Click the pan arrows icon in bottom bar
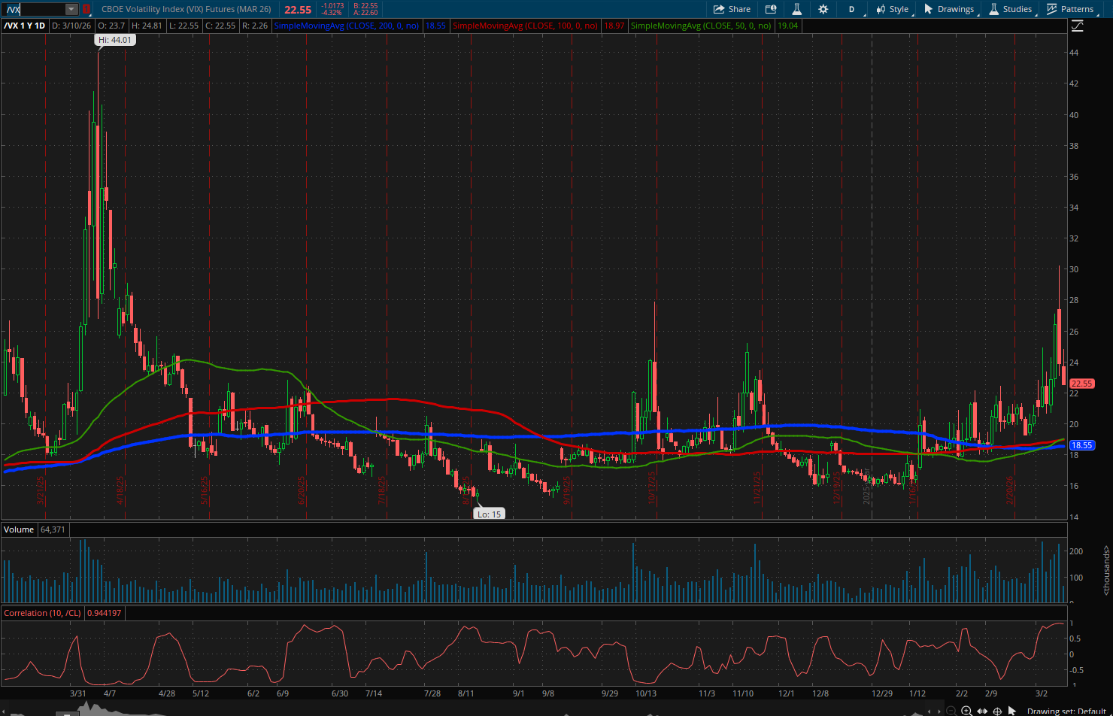 point(983,711)
